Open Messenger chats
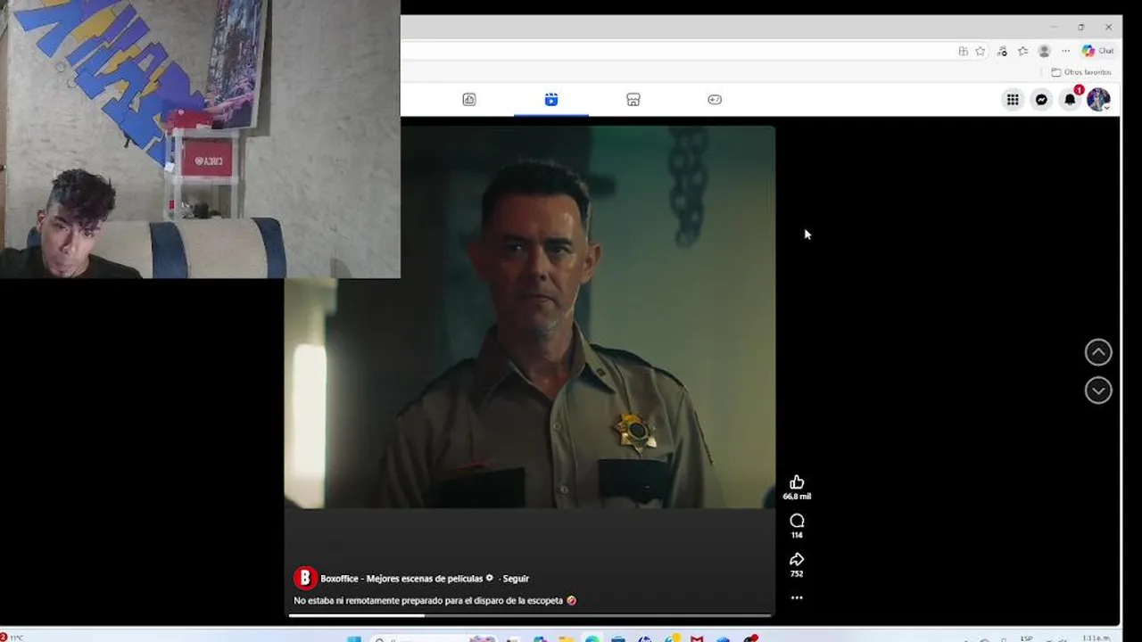The image size is (1142, 642). (1041, 100)
